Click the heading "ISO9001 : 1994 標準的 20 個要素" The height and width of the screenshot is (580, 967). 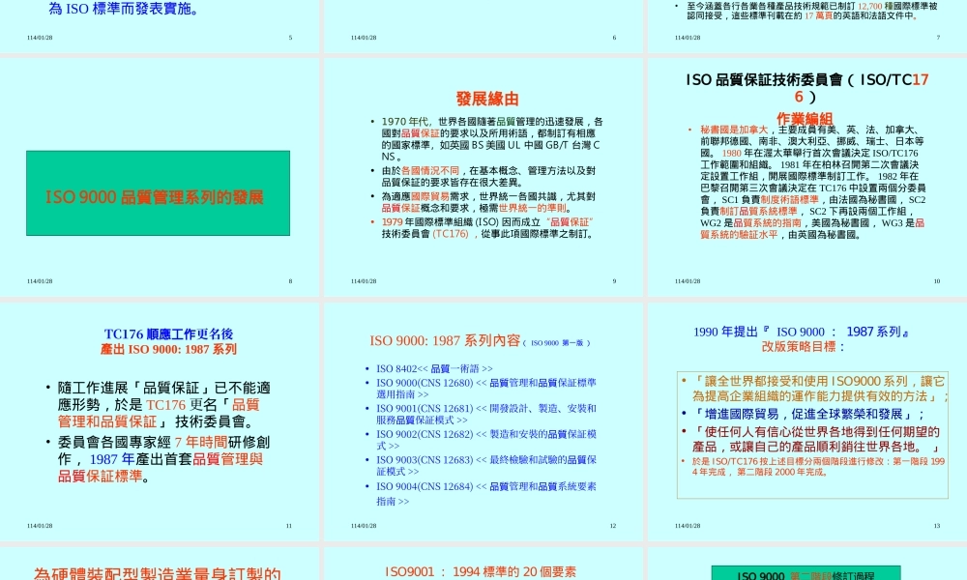click(481, 572)
